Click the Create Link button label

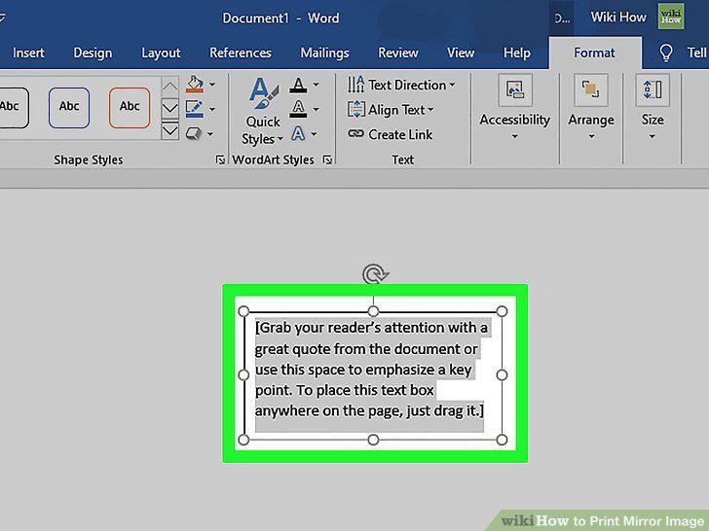(x=400, y=134)
